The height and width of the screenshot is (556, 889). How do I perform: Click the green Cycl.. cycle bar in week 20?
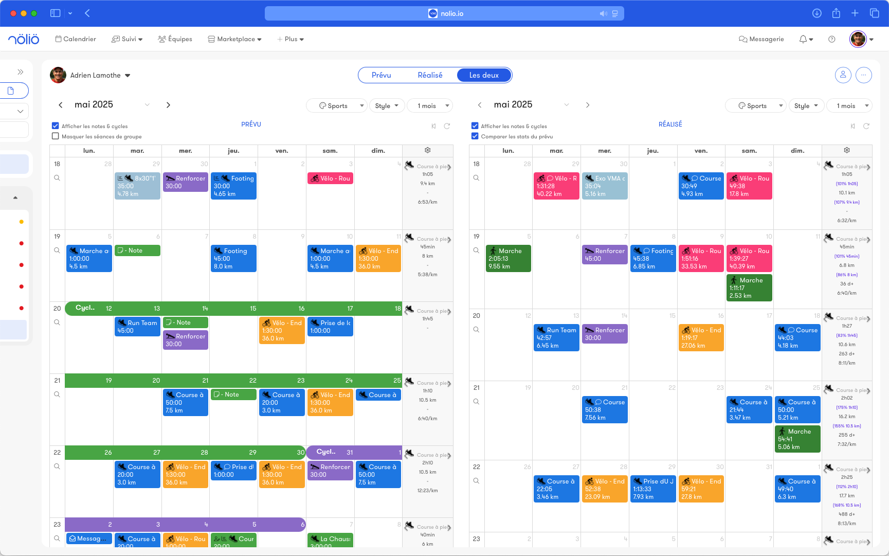coord(85,308)
